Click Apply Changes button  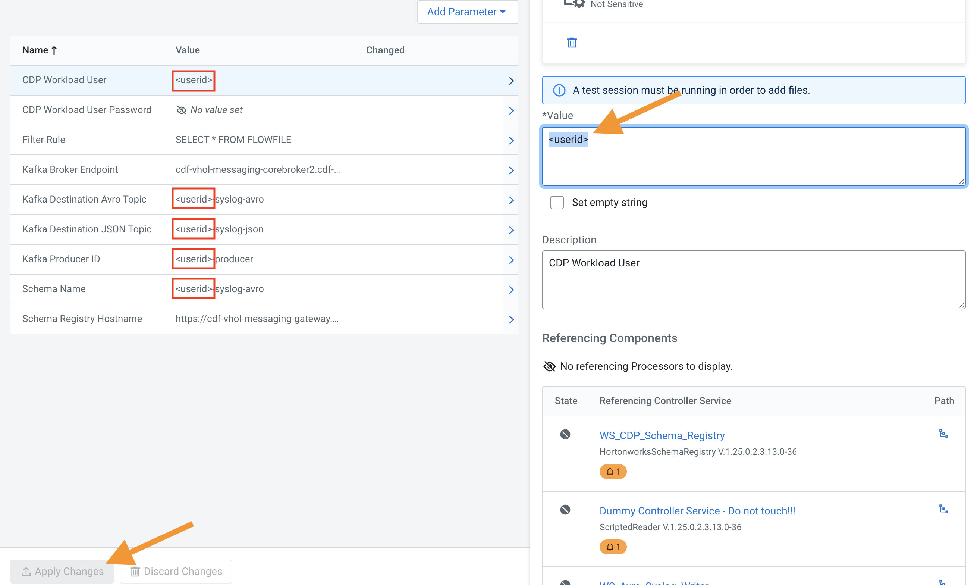62,571
